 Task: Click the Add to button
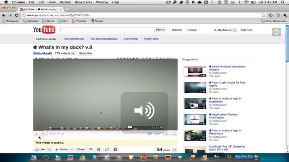(x=62, y=149)
